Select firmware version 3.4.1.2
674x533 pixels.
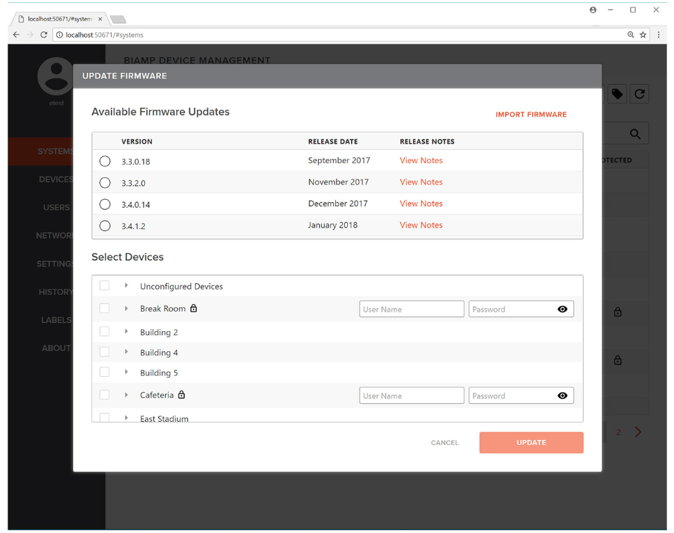[x=105, y=226]
